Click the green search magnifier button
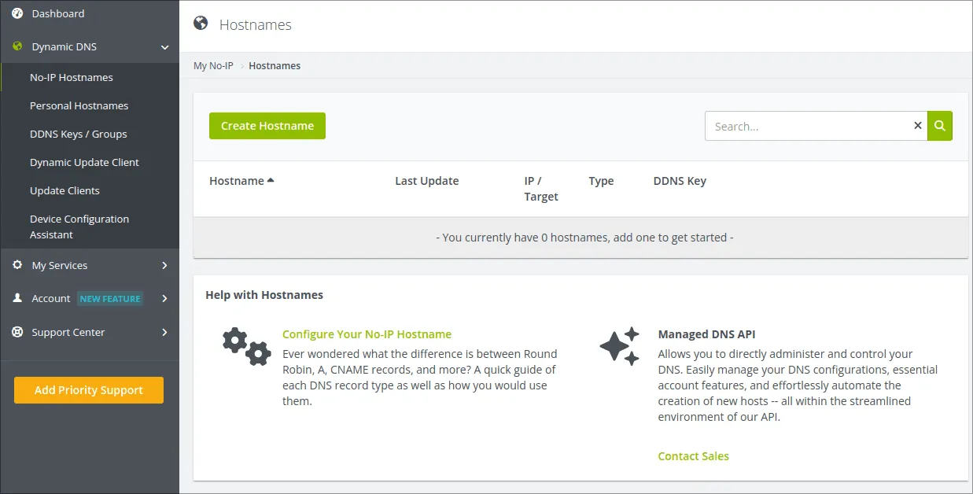Image resolution: width=973 pixels, height=494 pixels. (940, 126)
